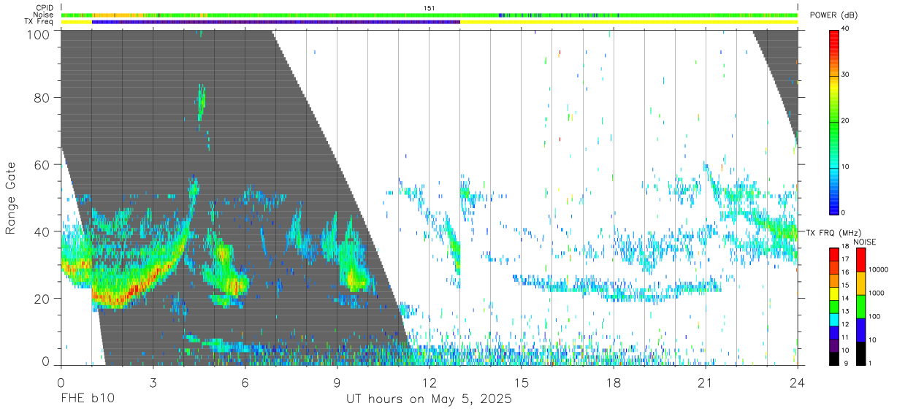
Task: Click the 3 hour label on the UT axis
Action: tap(153, 382)
